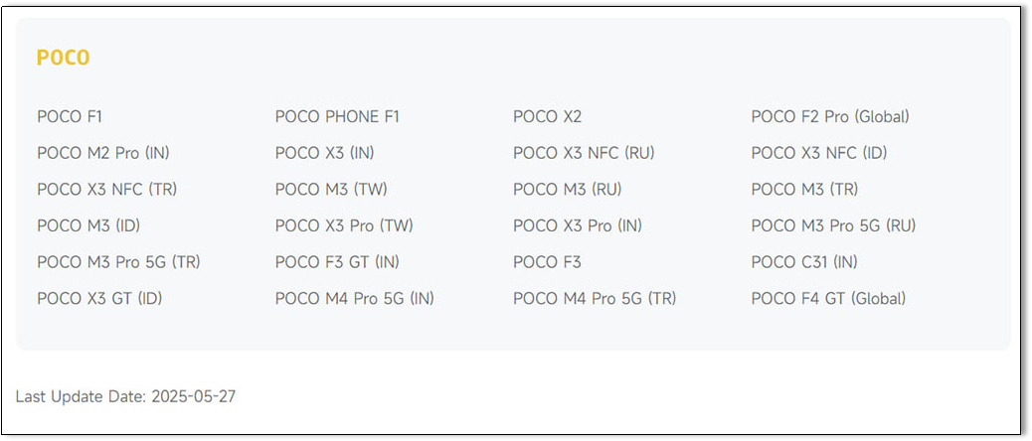This screenshot has width=1032, height=441.
Task: Click POCO X3 GT (ID) entry
Action: (x=99, y=298)
